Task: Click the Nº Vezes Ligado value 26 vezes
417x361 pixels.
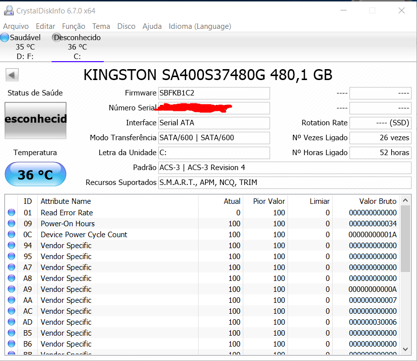Action: (x=380, y=138)
